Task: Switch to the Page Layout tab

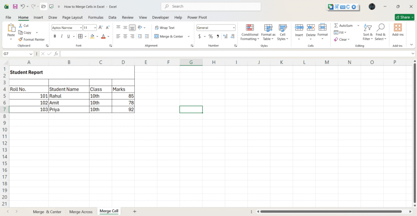Action: pyautogui.click(x=72, y=17)
